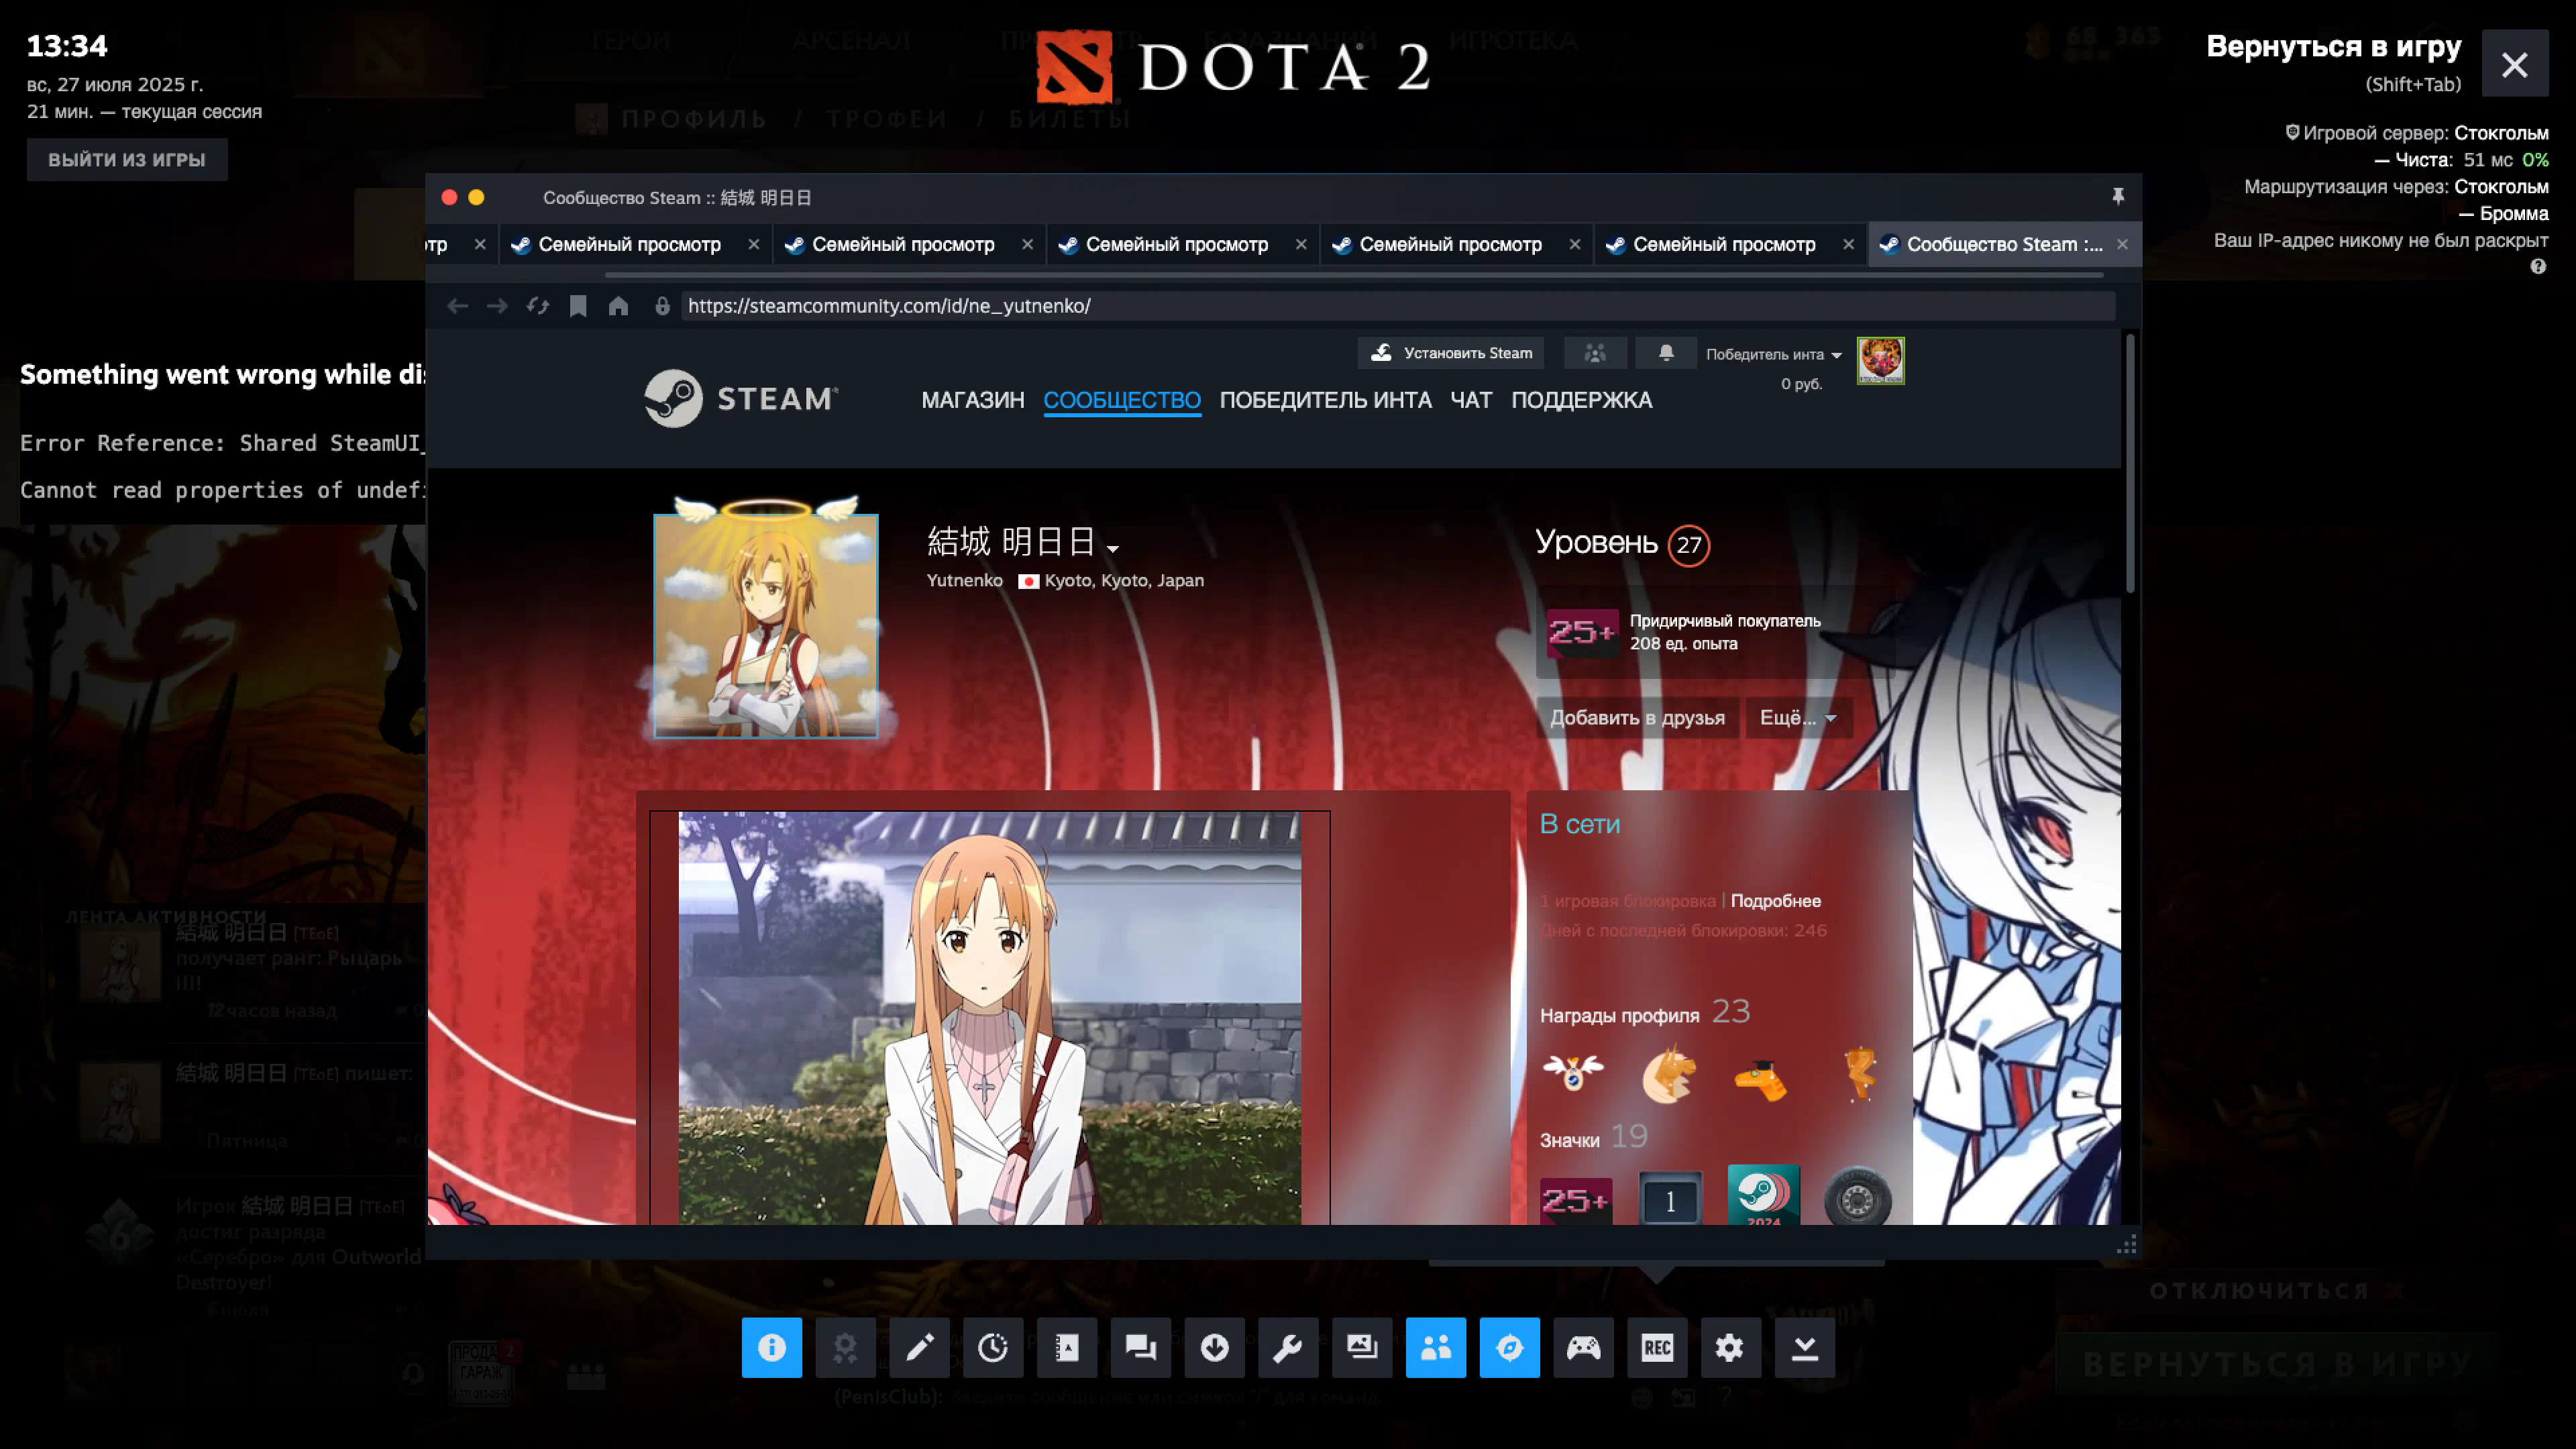Open the Guides book icon
This screenshot has width=2576, height=1449.
click(x=1067, y=1347)
